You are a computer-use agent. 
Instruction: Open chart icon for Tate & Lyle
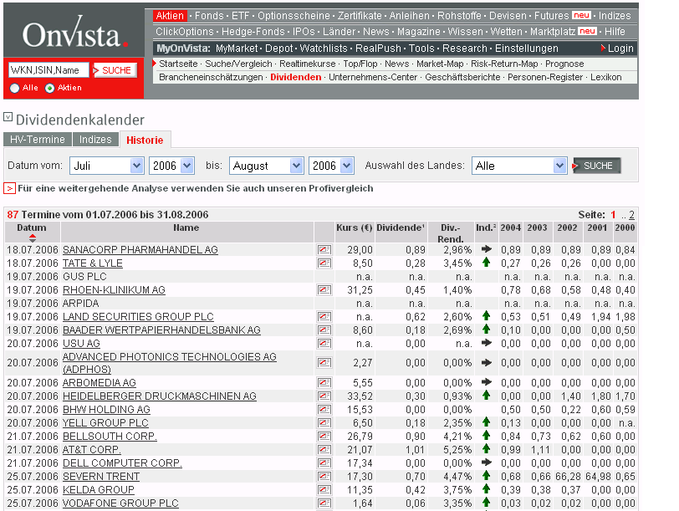pos(324,263)
